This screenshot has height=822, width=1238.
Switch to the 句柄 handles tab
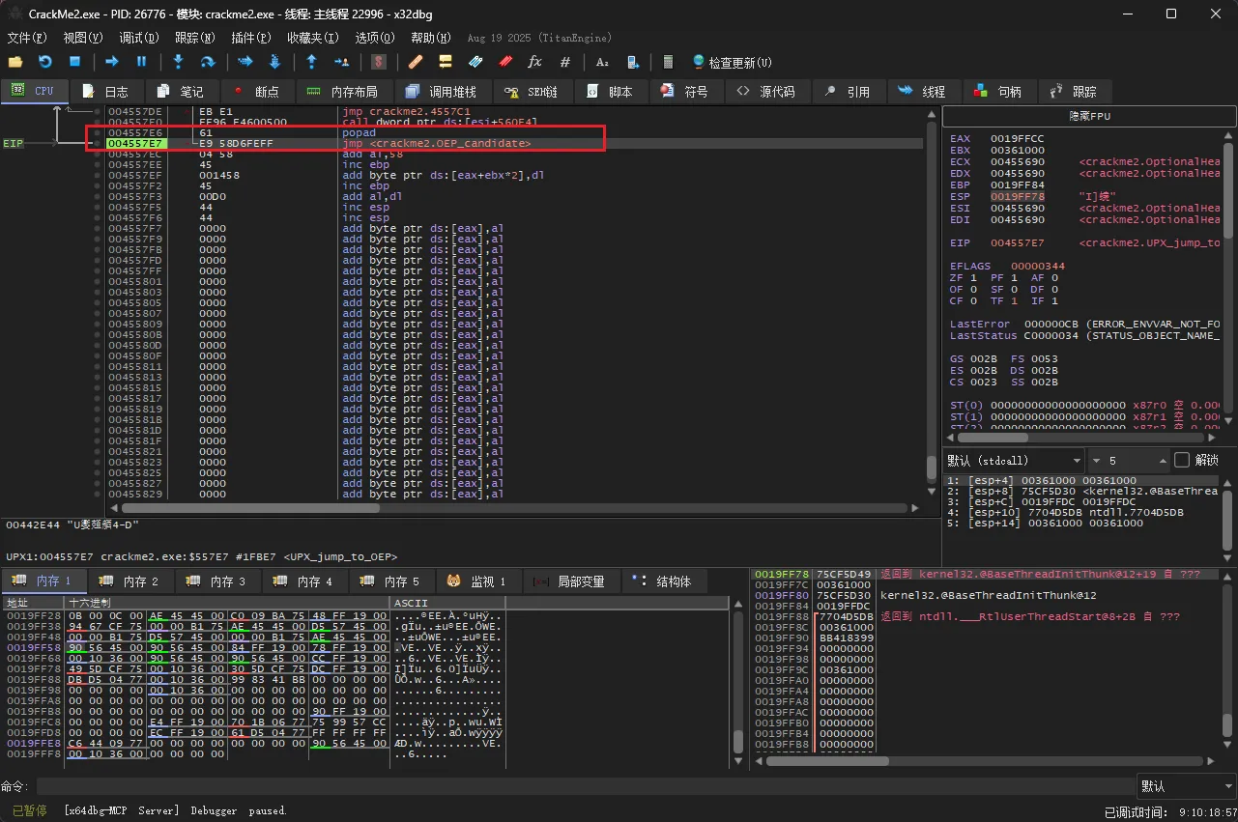(x=999, y=92)
